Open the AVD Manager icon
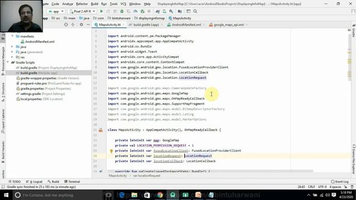The image size is (356, 200). (165, 11)
